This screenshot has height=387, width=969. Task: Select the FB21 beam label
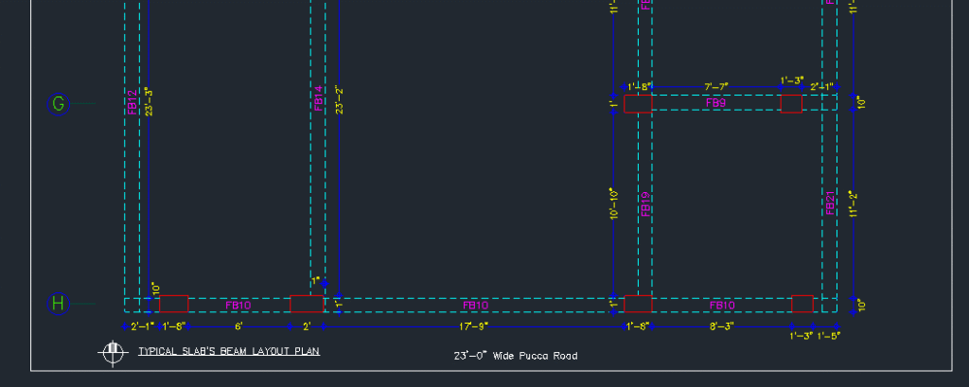click(830, 202)
